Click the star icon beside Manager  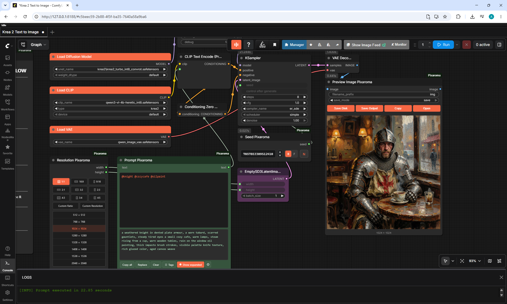[311, 45]
